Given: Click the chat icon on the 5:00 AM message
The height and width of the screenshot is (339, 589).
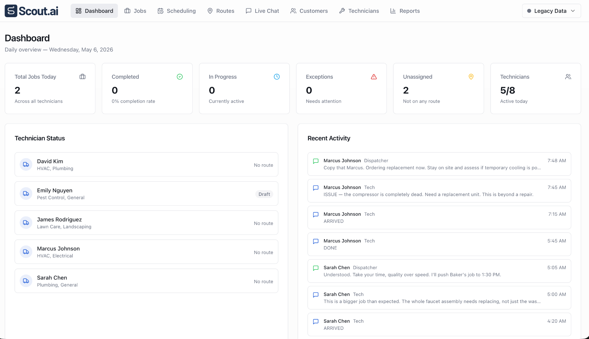Looking at the screenshot, I should click(x=316, y=295).
